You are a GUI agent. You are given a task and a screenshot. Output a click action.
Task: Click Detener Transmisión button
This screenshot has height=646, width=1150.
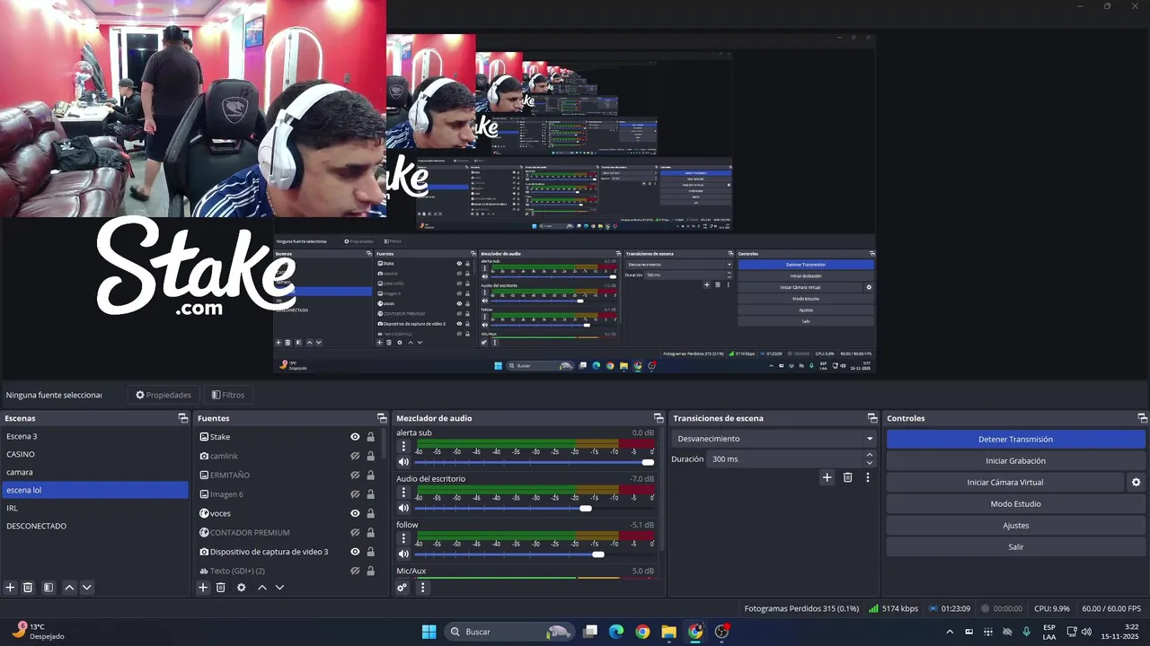[1015, 440]
